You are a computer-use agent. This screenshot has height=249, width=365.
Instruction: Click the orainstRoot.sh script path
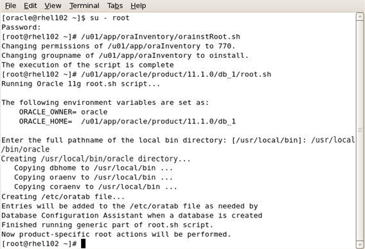161,37
